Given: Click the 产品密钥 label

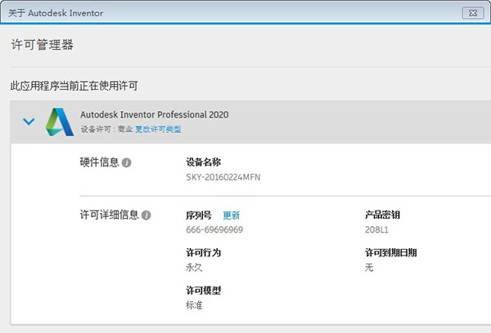Looking at the screenshot, I should 381,215.
